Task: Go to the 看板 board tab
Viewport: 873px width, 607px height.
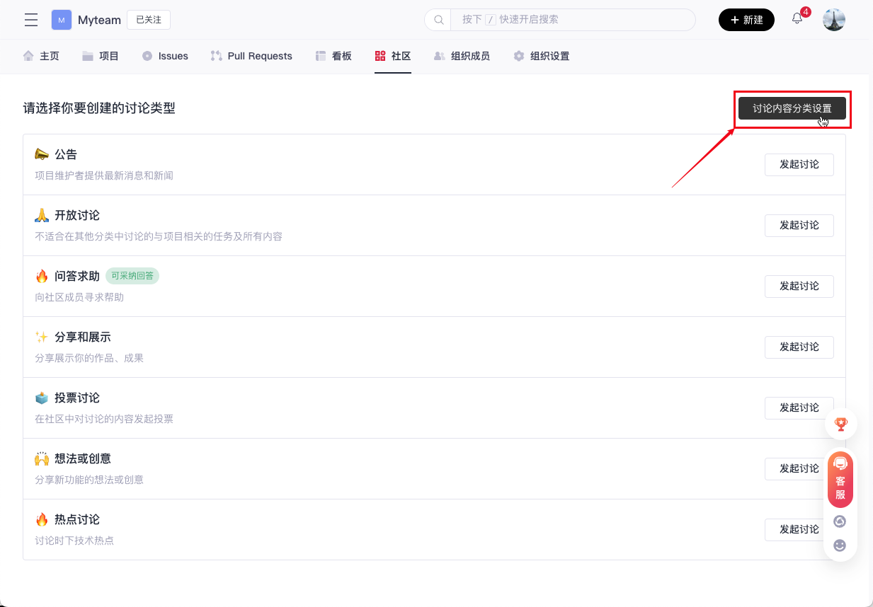Action: [333, 56]
